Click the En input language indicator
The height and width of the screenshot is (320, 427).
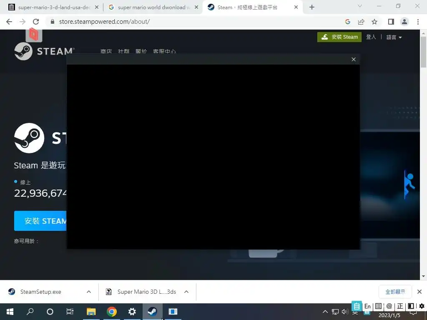tap(367, 306)
